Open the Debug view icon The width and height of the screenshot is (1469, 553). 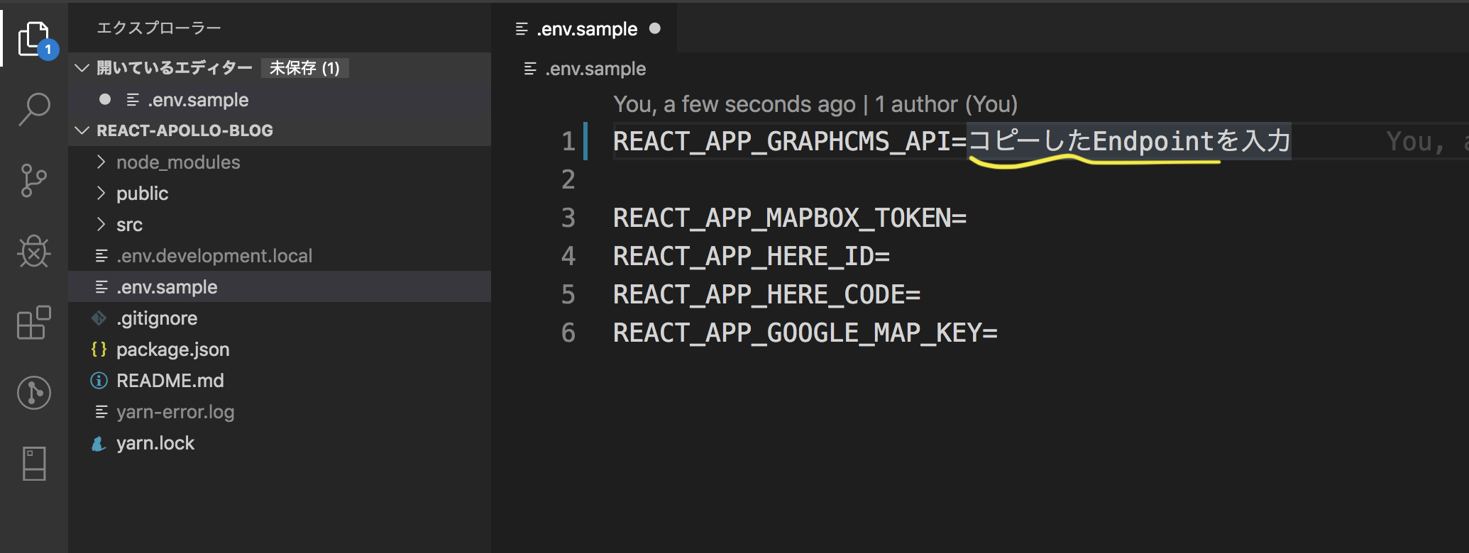coord(34,251)
